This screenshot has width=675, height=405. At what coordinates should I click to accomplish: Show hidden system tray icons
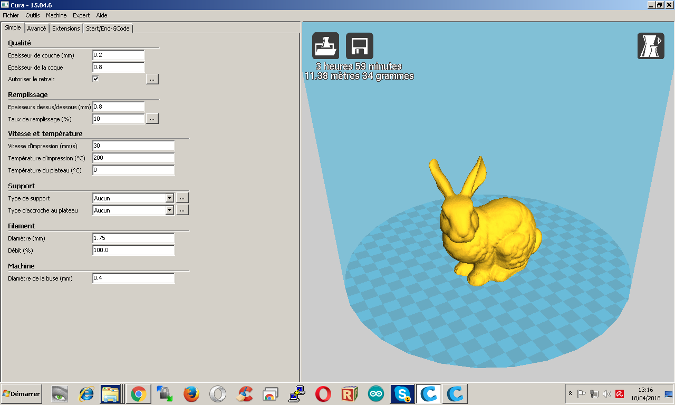tap(570, 393)
